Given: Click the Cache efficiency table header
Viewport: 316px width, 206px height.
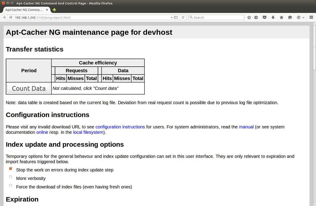Looking at the screenshot, I should click(98, 63).
